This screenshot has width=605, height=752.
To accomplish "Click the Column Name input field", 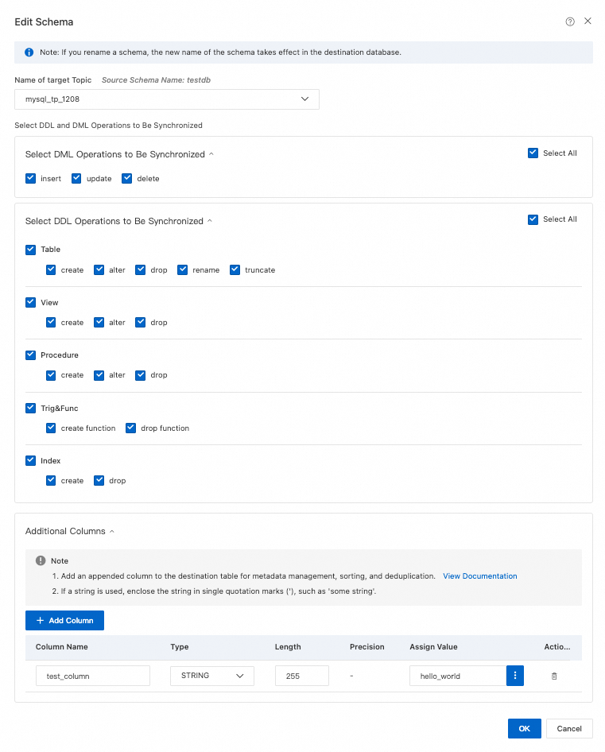I will (93, 676).
